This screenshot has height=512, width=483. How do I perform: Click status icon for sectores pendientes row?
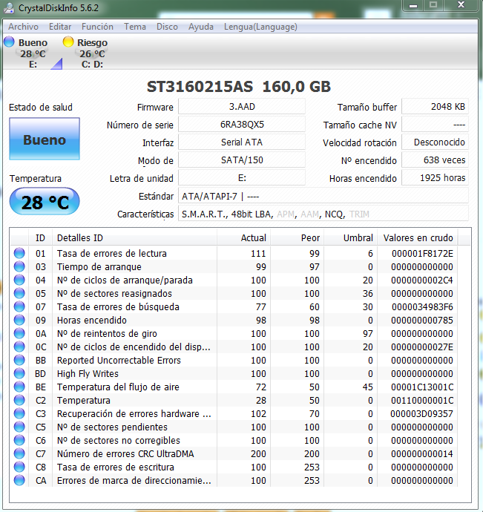19,427
